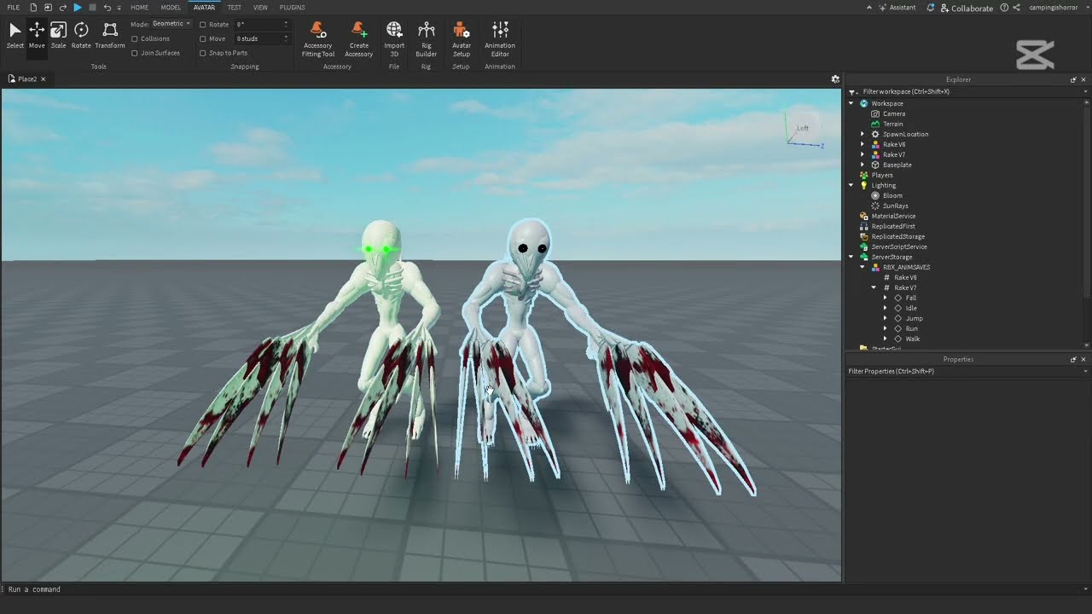The height and width of the screenshot is (614, 1092).
Task: Select the Place2 document tab
Action: pyautogui.click(x=27, y=79)
